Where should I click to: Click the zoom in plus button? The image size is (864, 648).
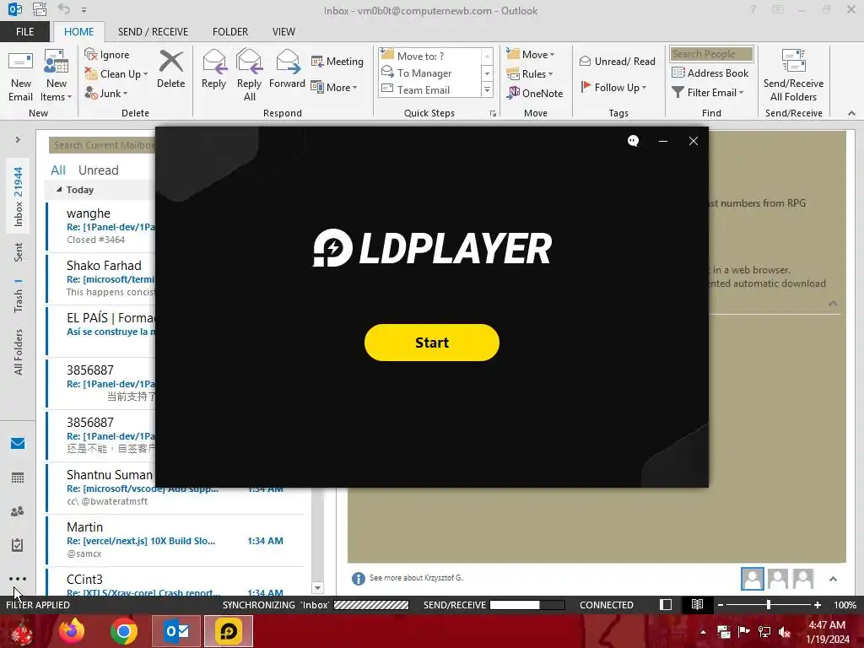click(x=817, y=604)
